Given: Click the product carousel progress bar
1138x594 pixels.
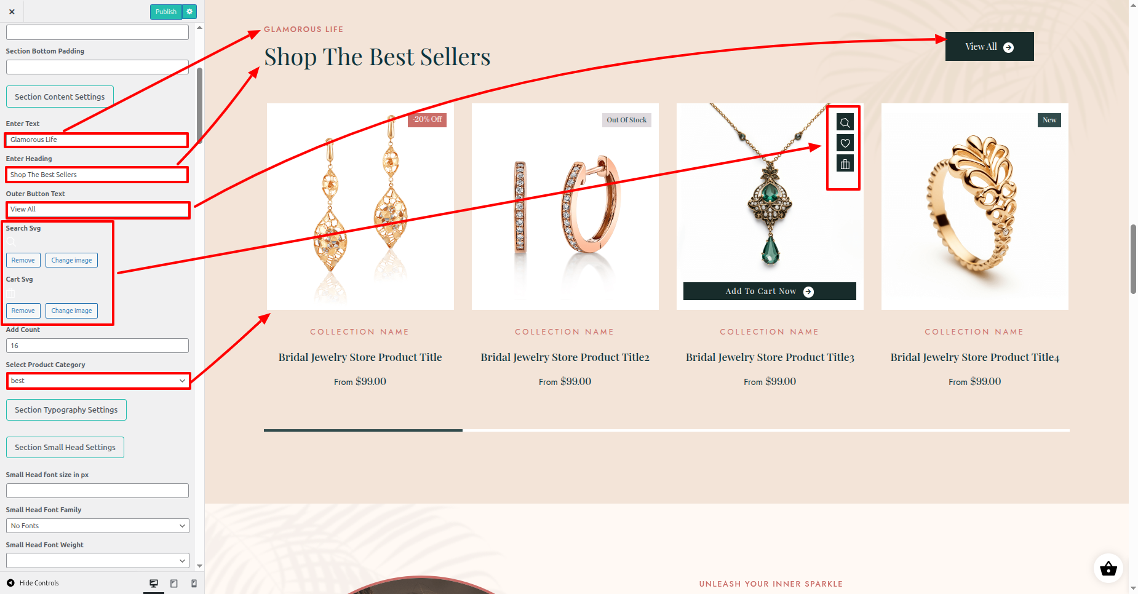Looking at the screenshot, I should 666,430.
